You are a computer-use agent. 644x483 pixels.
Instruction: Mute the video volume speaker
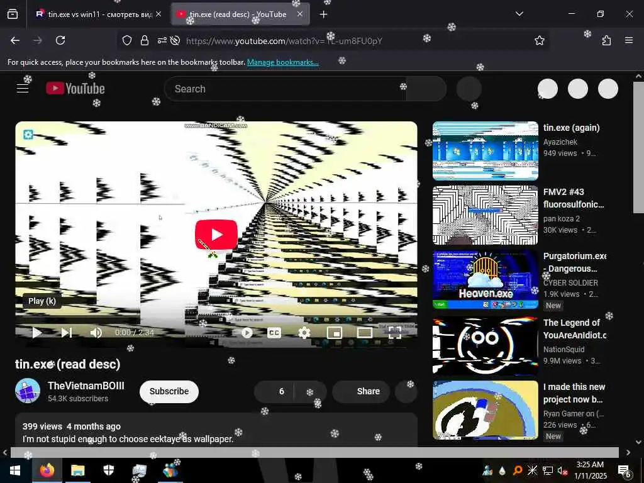tap(96, 332)
